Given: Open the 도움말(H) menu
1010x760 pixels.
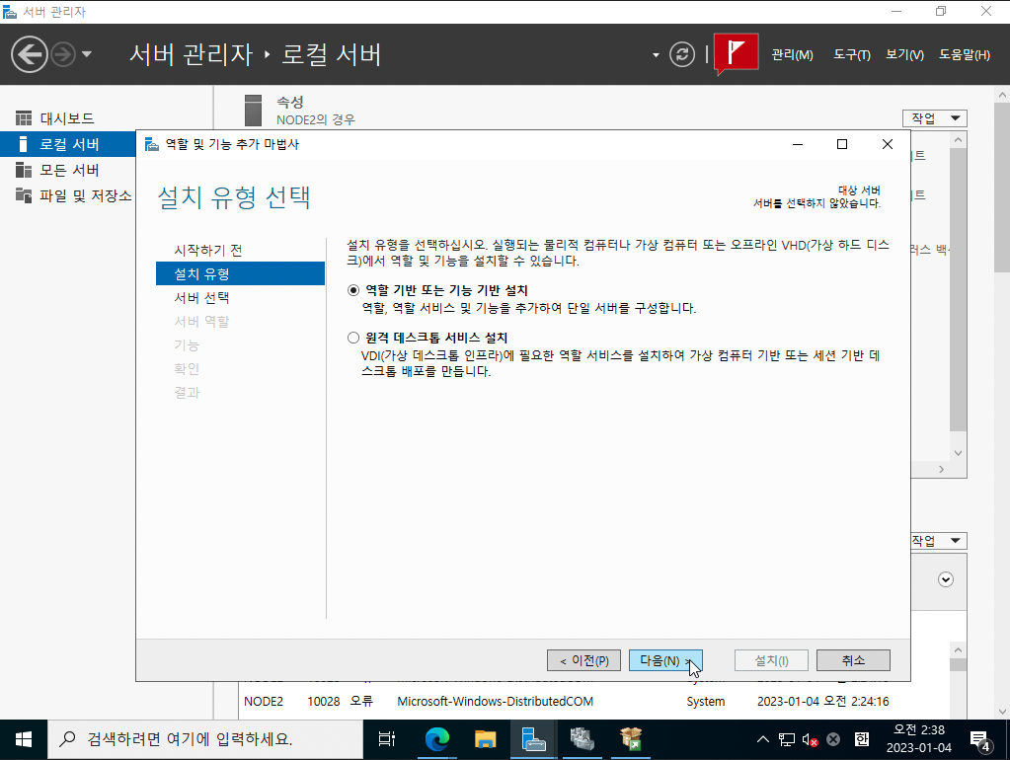Looking at the screenshot, I should [965, 54].
